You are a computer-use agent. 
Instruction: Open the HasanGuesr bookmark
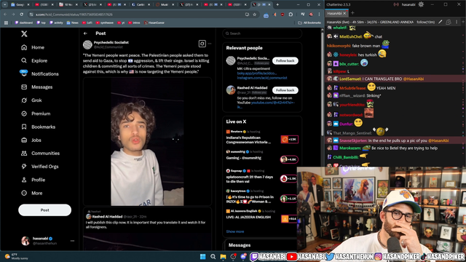[x=154, y=23]
